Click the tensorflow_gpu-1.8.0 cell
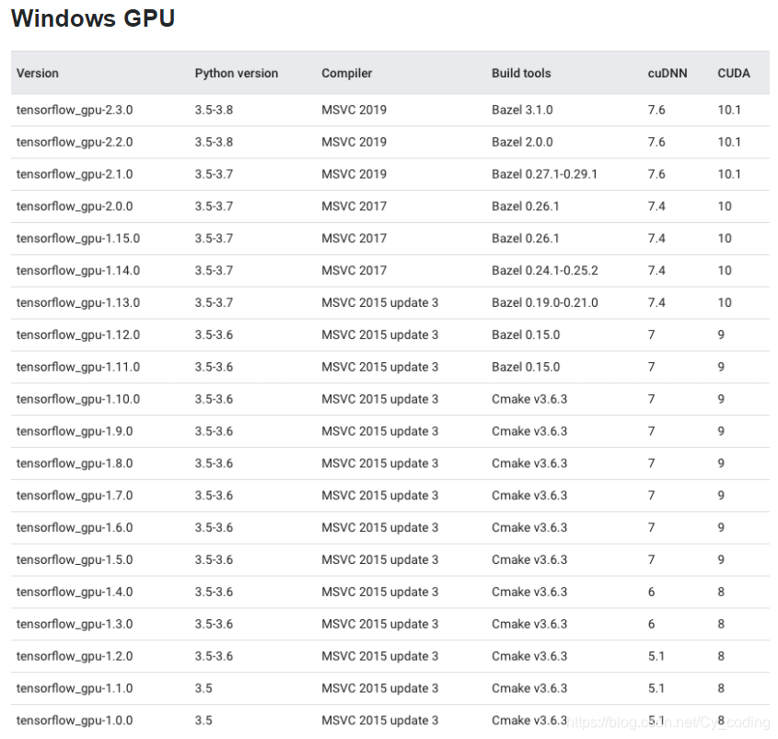 point(75,463)
